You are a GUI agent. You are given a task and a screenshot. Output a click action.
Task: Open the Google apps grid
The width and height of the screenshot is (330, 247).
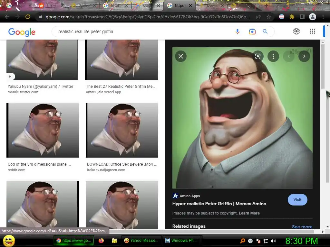(313, 31)
